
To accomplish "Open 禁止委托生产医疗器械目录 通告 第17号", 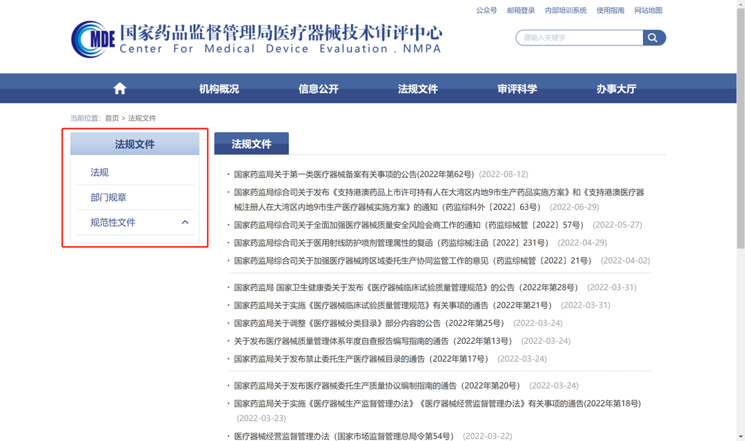I will point(361,359).
